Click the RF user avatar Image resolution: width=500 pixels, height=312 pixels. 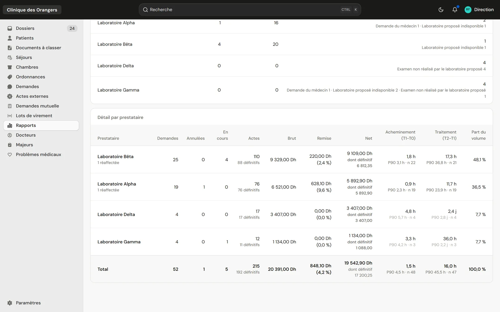click(x=468, y=10)
